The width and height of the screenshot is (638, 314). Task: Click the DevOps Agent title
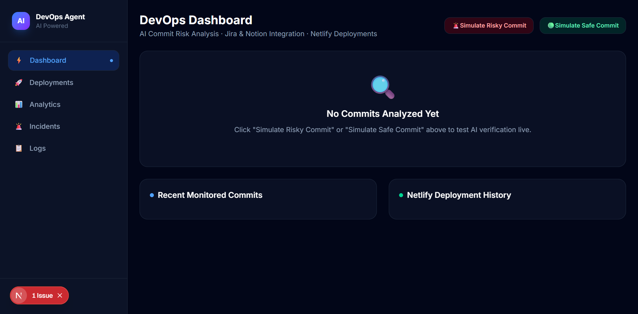point(60,17)
